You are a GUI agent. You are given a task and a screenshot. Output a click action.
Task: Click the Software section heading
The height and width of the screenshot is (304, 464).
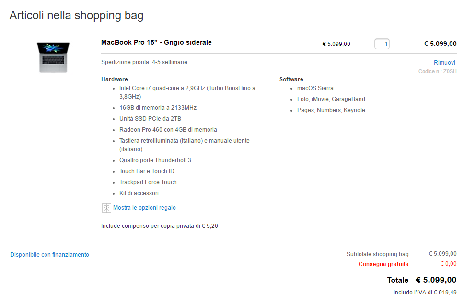(291, 79)
